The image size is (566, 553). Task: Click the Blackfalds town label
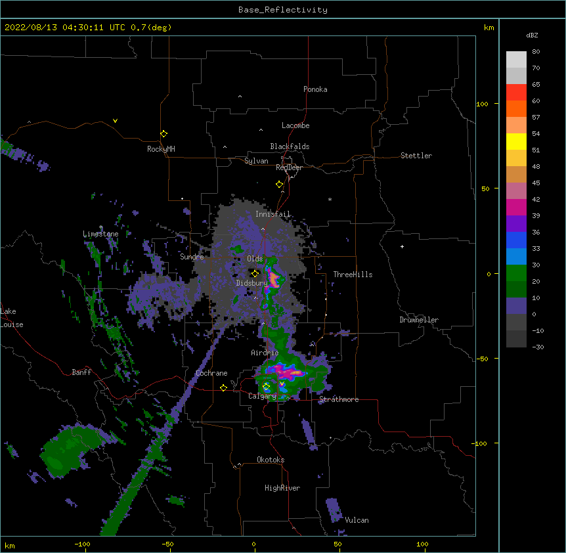click(290, 146)
